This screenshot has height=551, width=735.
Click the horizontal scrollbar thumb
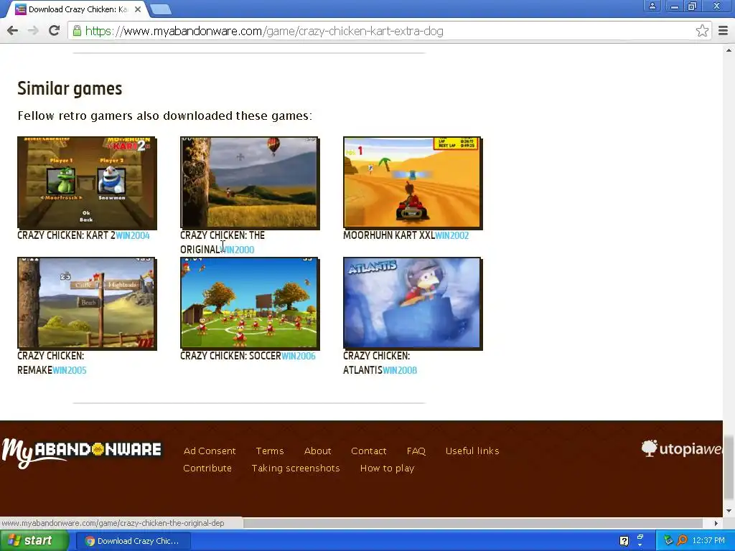coord(472,523)
